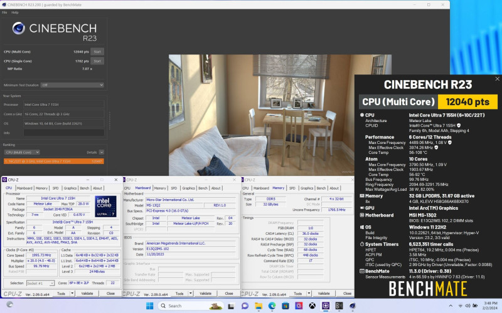Click Close in the CPU-Z Mainboard window
Screen dimensions: 502x313
pos(229,293)
